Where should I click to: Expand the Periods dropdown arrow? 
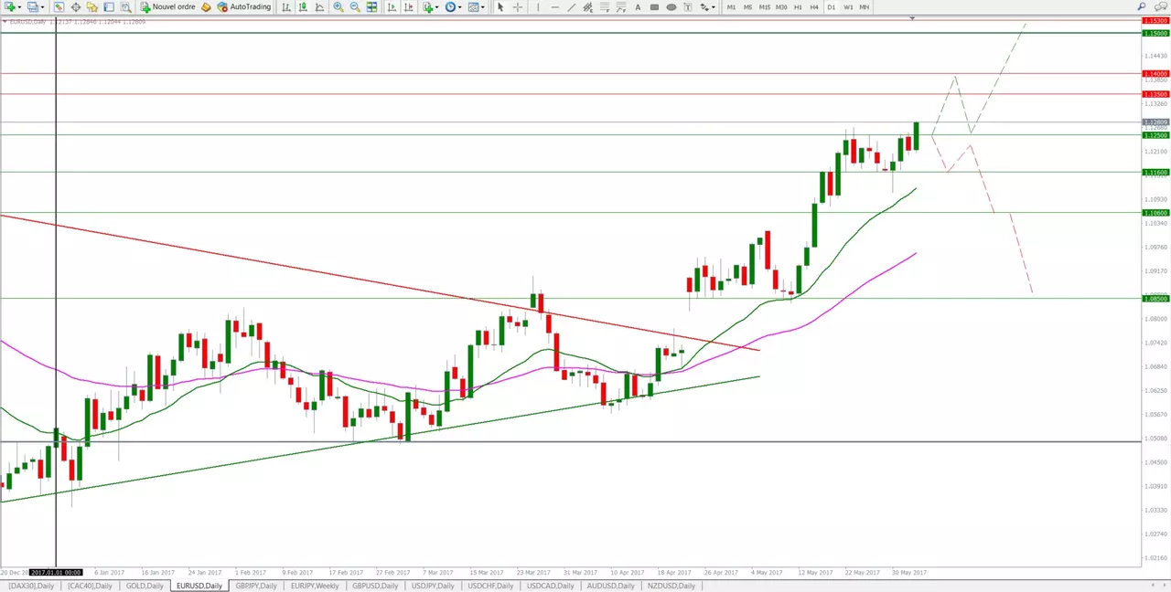[x=461, y=6]
